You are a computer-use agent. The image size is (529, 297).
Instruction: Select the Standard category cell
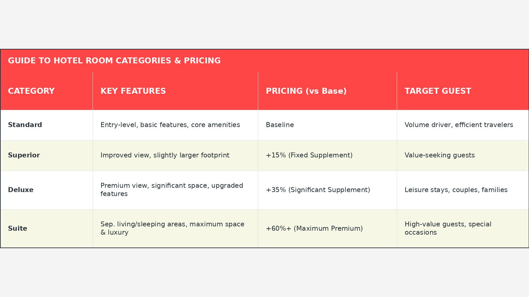point(47,125)
